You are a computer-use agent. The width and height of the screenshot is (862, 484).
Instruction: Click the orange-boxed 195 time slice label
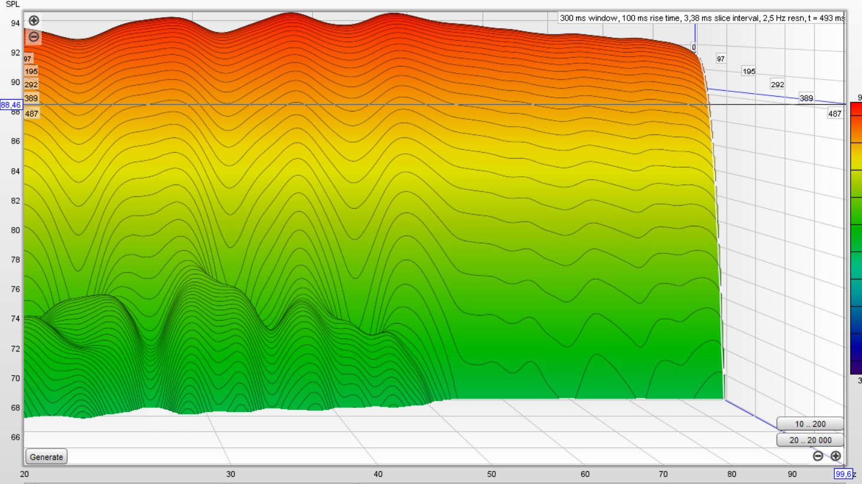pyautogui.click(x=31, y=71)
